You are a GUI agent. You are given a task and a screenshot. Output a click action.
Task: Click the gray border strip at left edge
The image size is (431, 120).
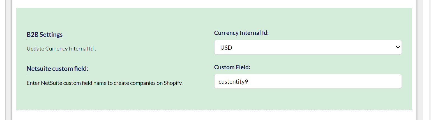[8, 60]
